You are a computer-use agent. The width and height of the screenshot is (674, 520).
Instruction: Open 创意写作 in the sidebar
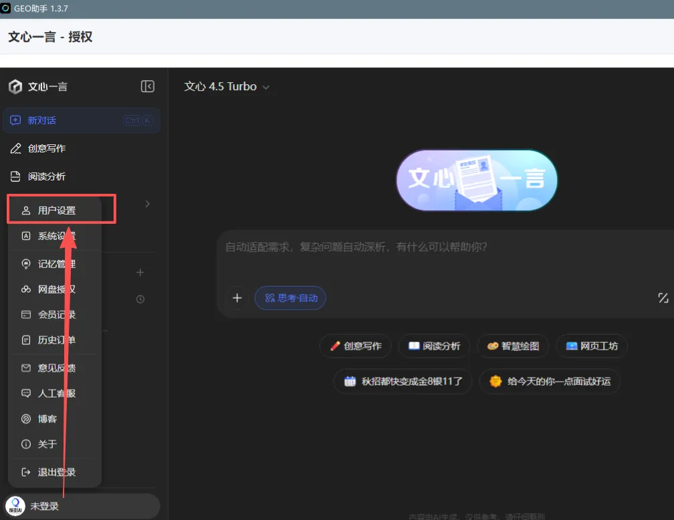(x=46, y=148)
